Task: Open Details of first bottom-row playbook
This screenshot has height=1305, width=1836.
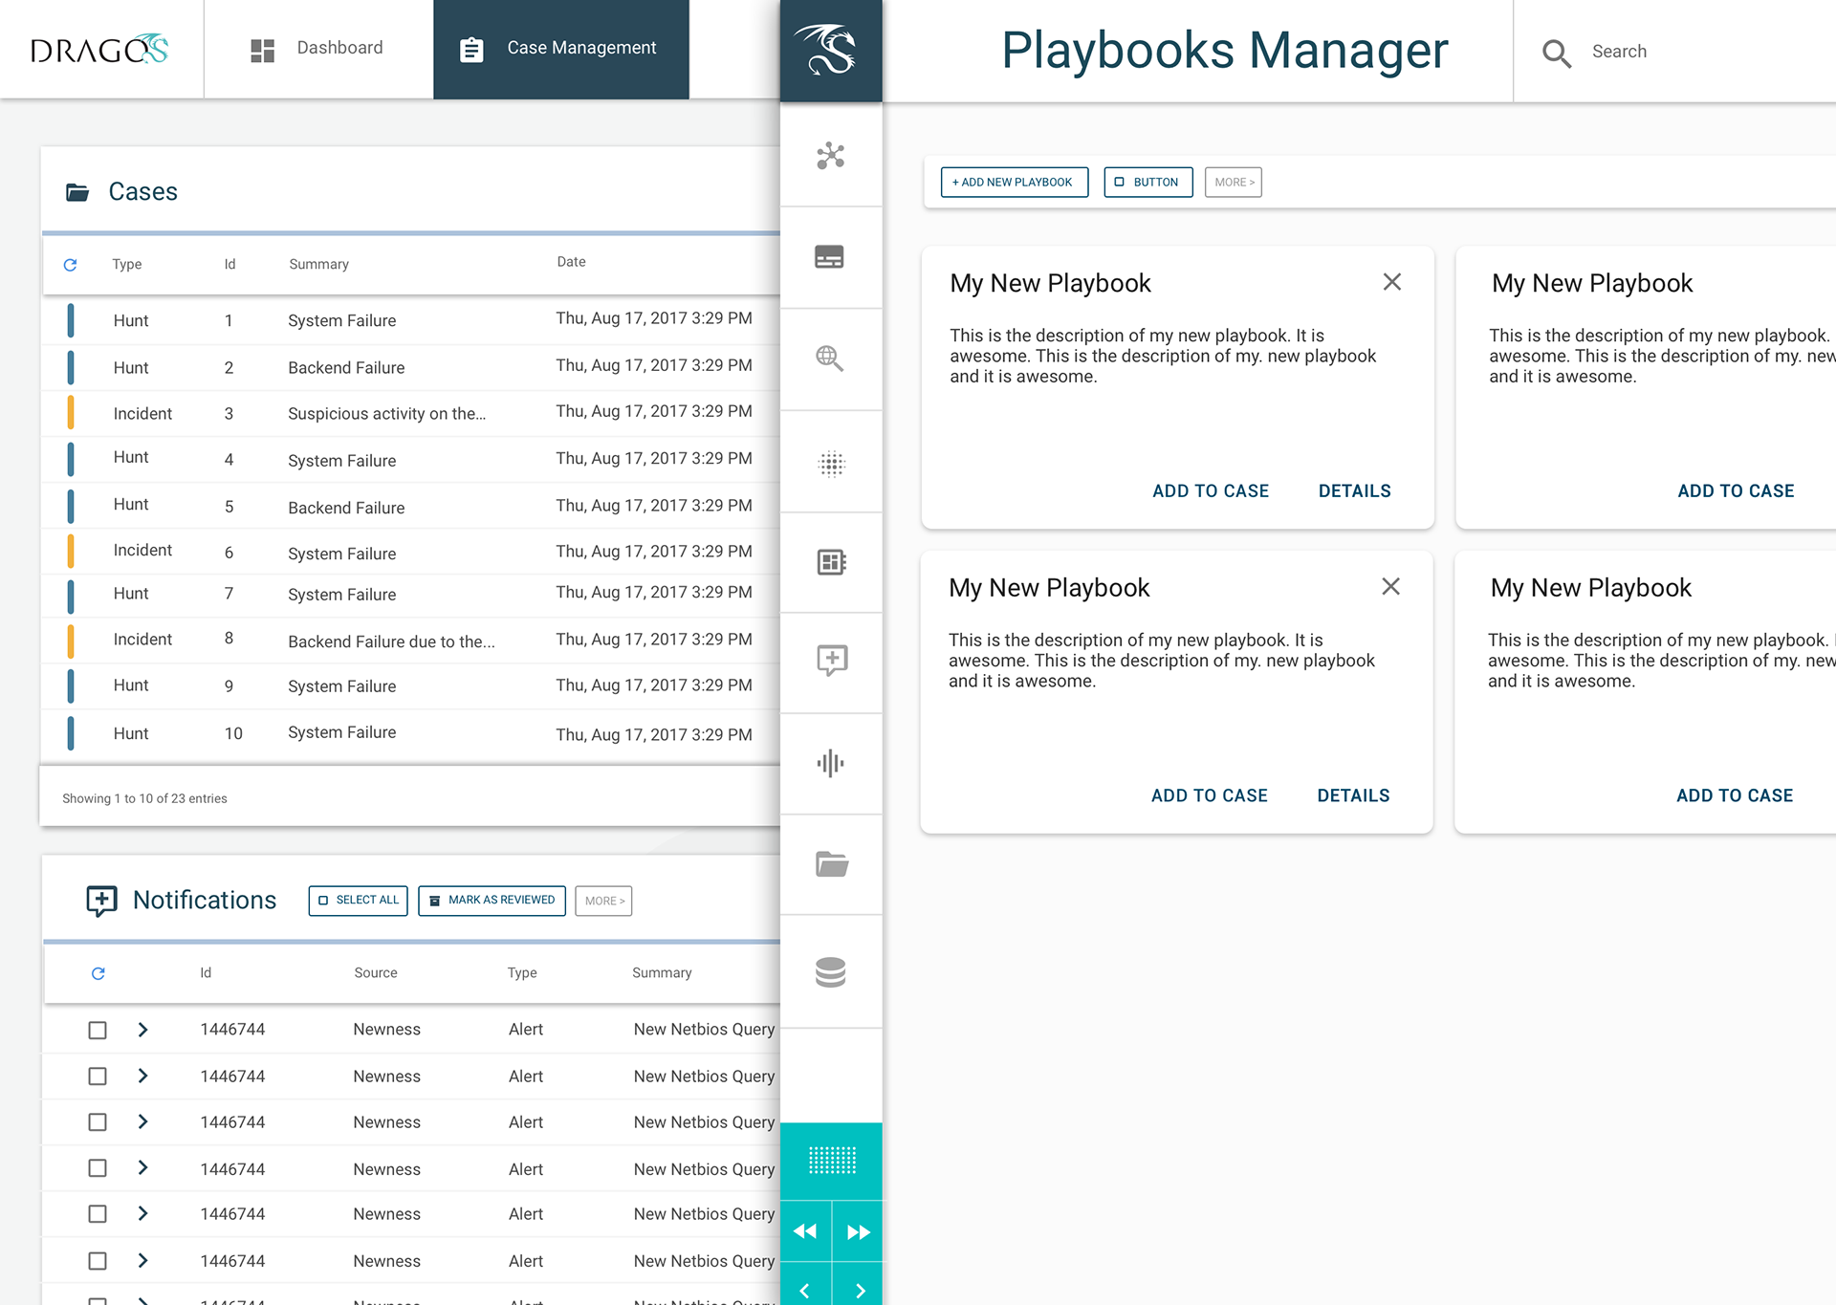Action: [x=1353, y=795]
